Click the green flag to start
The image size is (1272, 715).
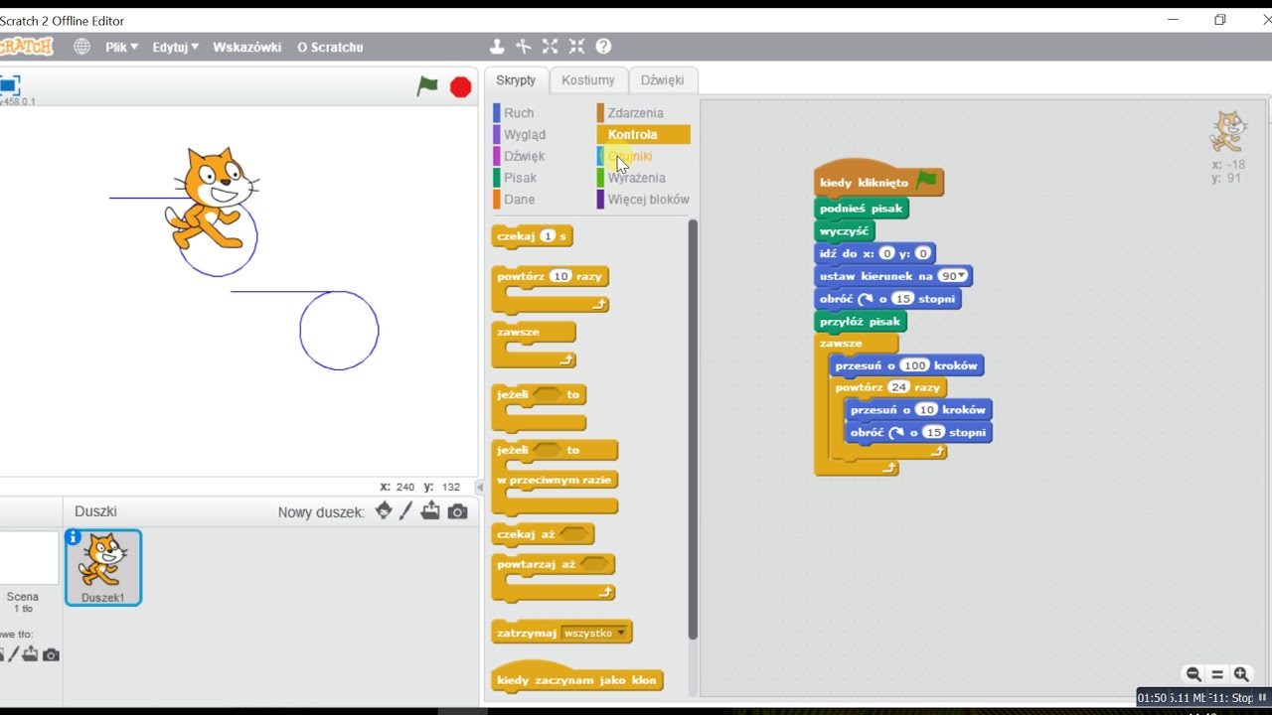[x=427, y=86]
